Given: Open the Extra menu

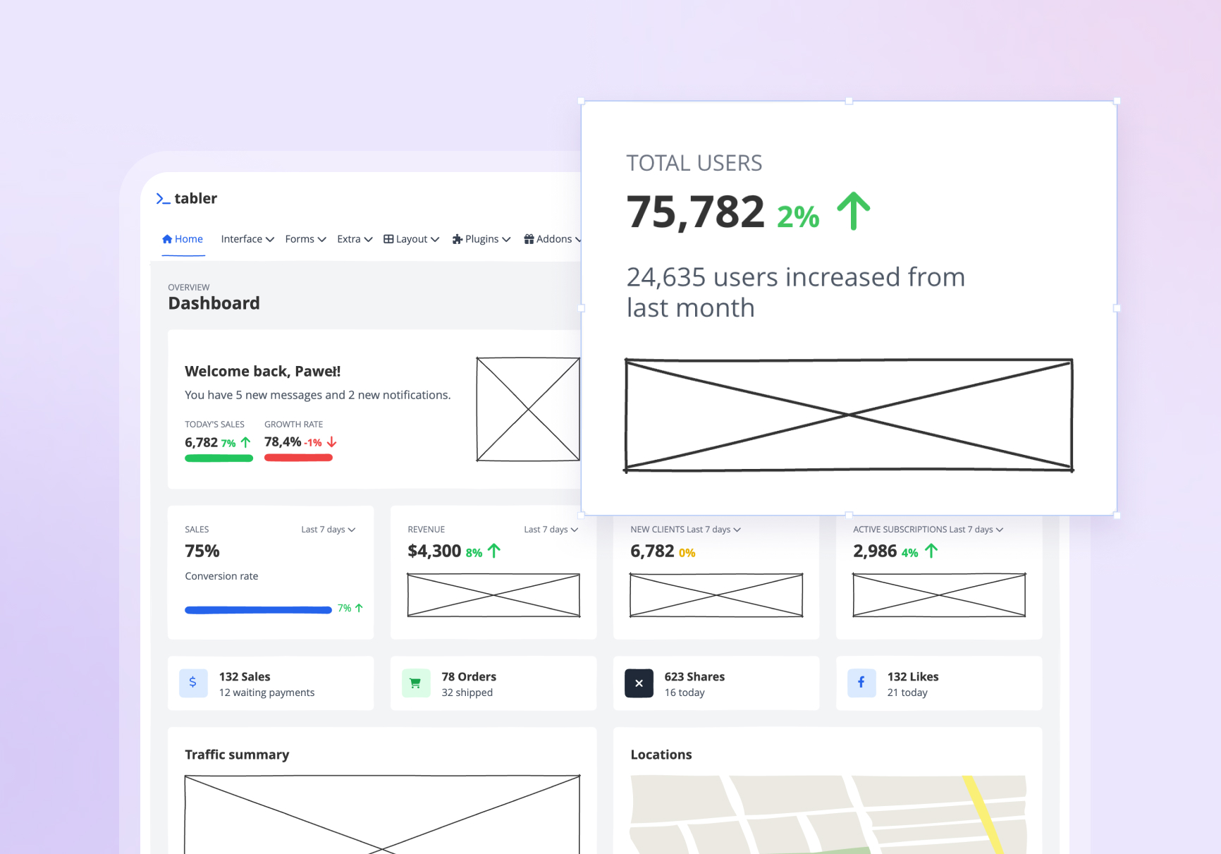Looking at the screenshot, I should click(355, 239).
